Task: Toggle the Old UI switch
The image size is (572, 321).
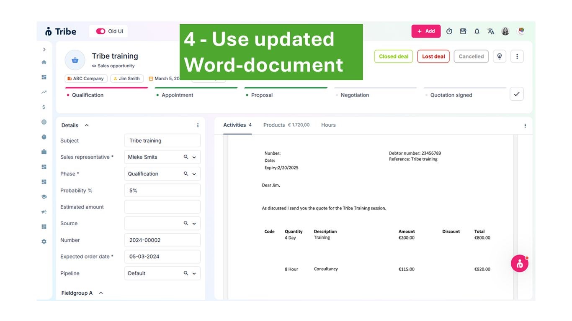Action: point(100,31)
